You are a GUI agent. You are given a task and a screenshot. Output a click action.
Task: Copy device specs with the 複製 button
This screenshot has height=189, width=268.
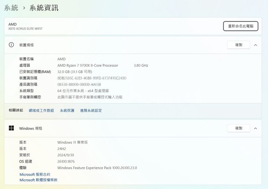[238, 45]
